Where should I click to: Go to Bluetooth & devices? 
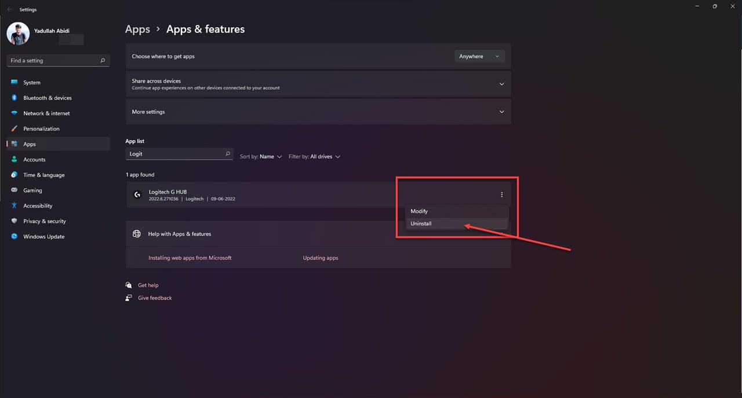click(58, 98)
